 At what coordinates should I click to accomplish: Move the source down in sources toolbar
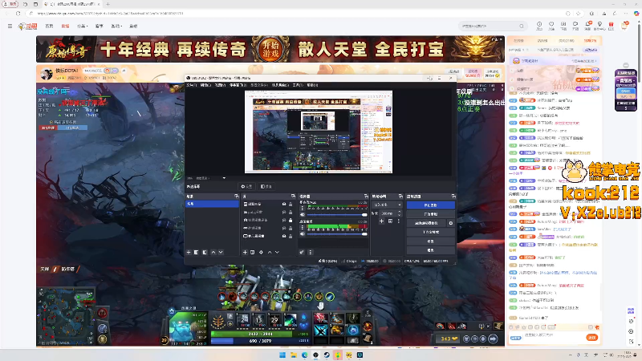(x=277, y=252)
